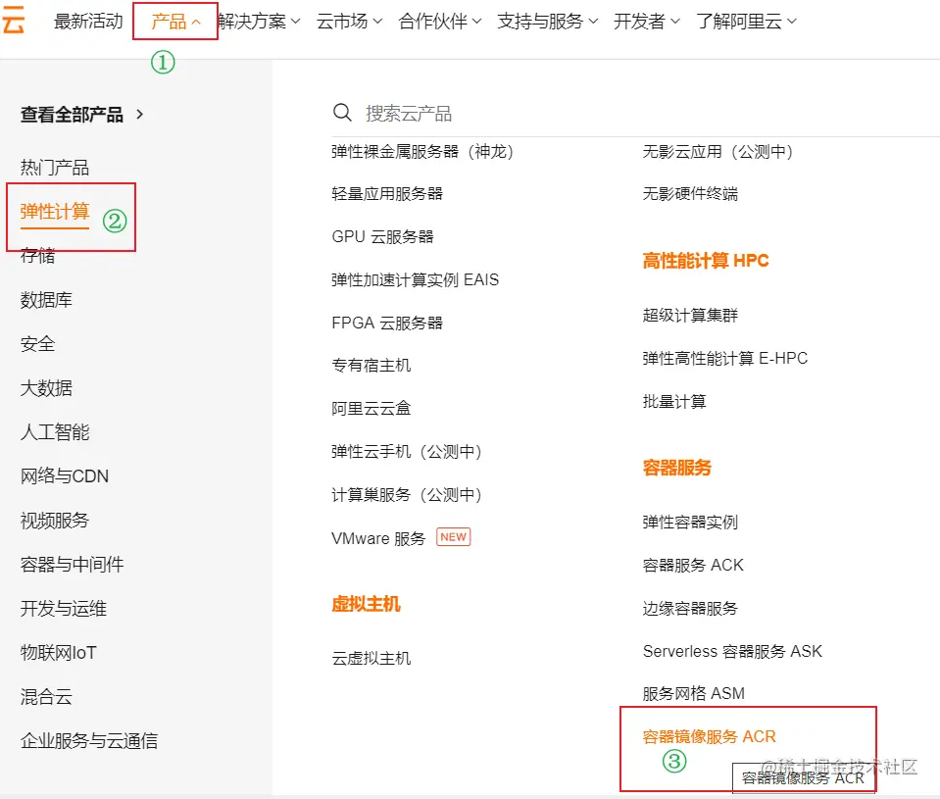Expand the 了解阿里云 dropdown
This screenshot has height=799, width=940.
tap(746, 21)
